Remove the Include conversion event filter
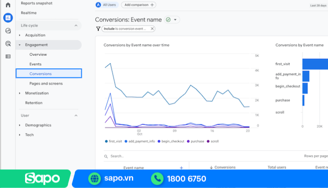Viewport: 328px width, 188px height. click(x=152, y=28)
